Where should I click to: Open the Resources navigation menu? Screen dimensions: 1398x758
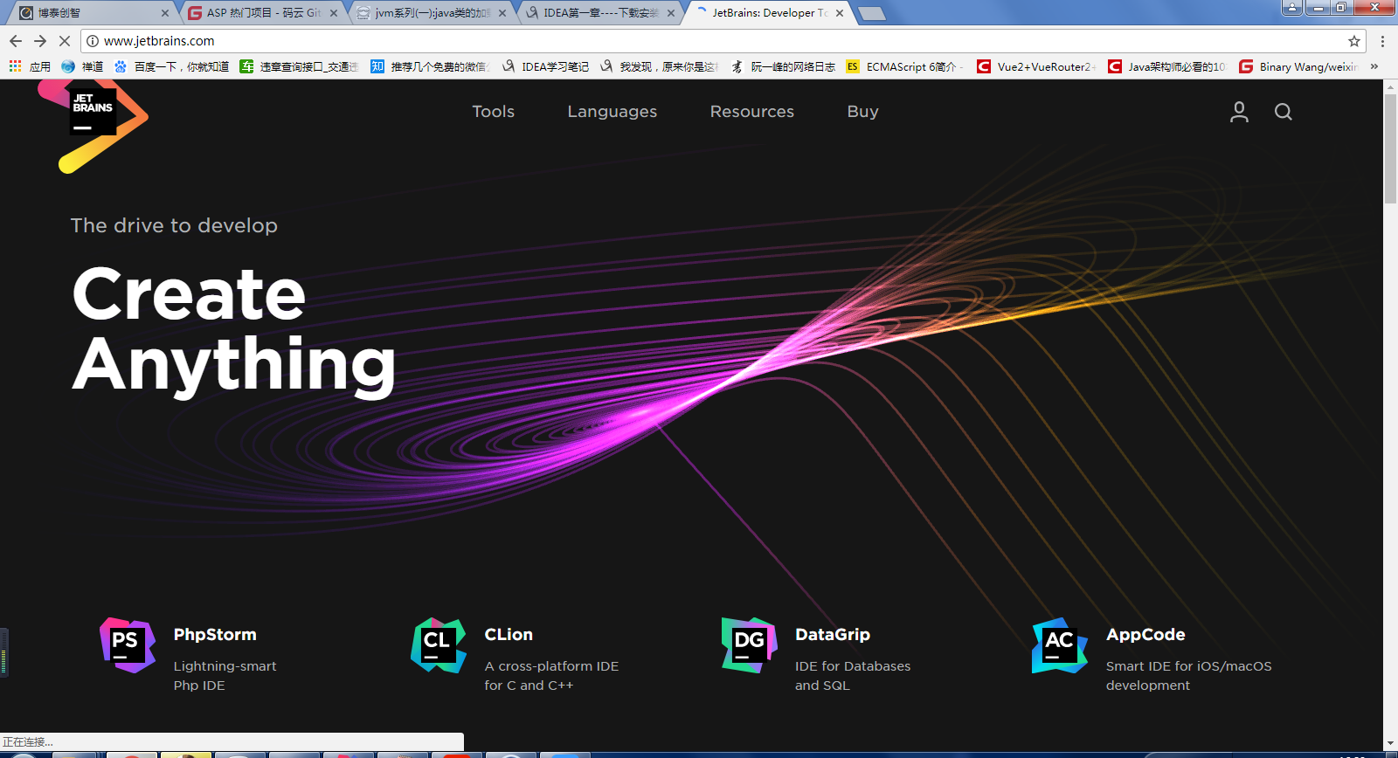(x=752, y=112)
